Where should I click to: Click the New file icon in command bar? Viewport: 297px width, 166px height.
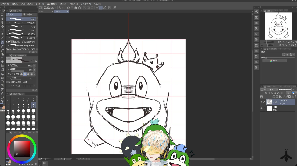coord(45,8)
